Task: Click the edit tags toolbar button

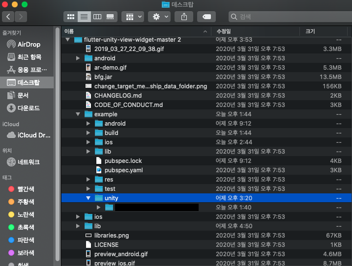Action: [206, 17]
